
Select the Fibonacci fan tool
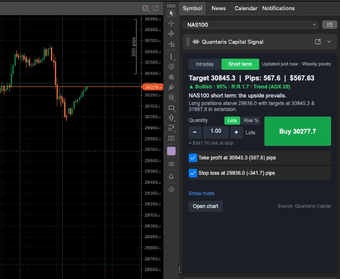[171, 77]
